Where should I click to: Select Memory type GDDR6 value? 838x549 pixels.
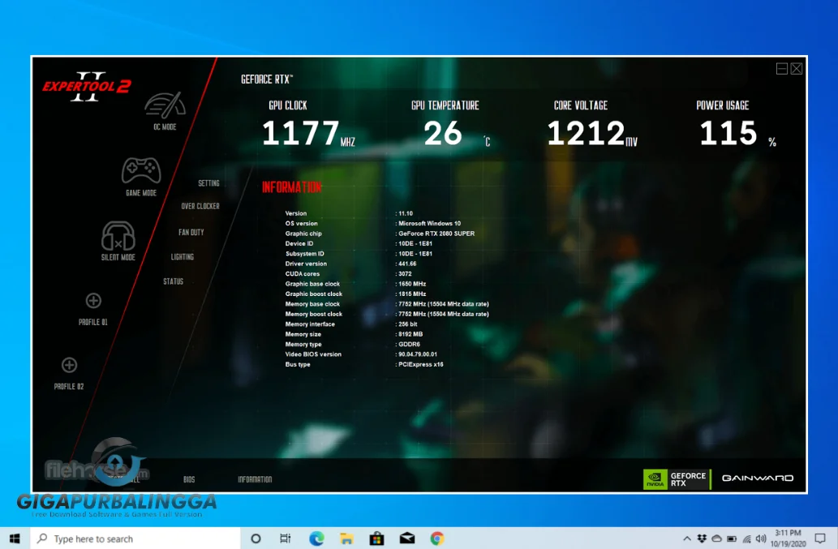coord(410,345)
